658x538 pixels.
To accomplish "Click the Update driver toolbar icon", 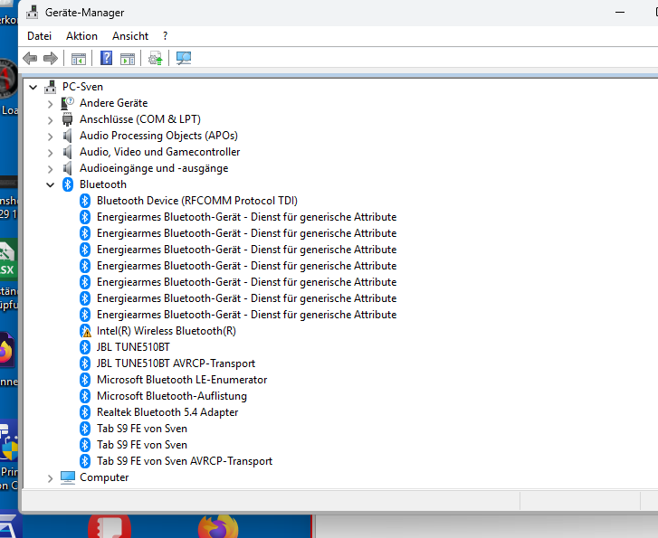I will pyautogui.click(x=156, y=58).
